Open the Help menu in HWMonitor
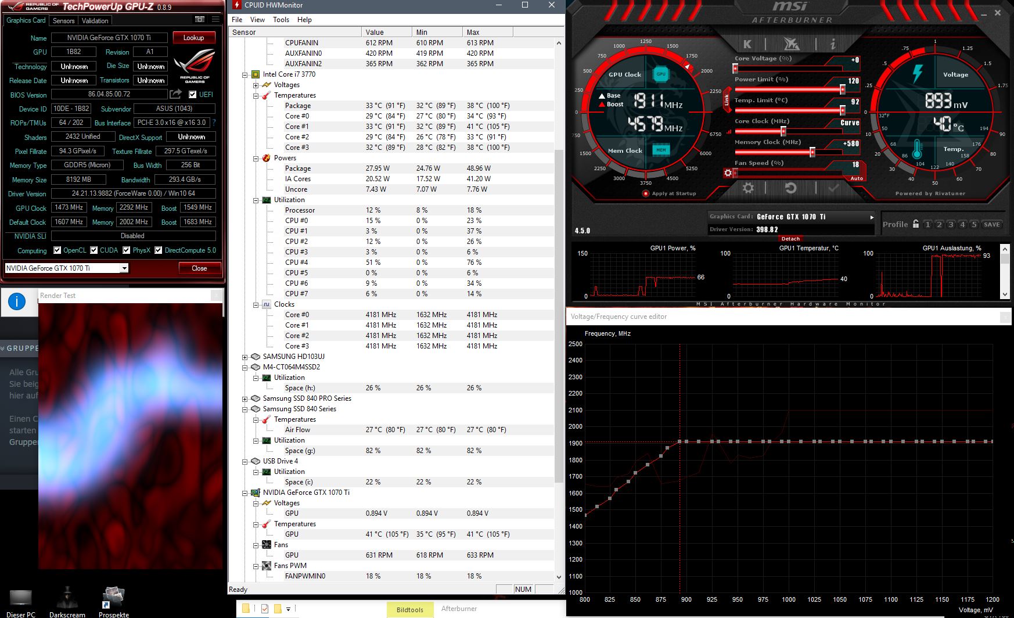Screen dimensions: 1014x618 pyautogui.click(x=304, y=20)
